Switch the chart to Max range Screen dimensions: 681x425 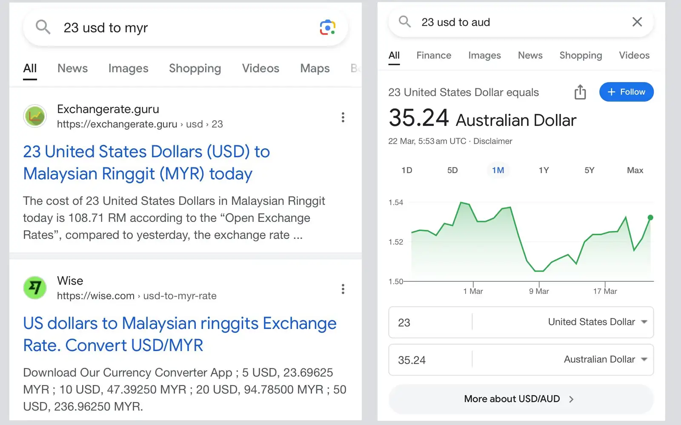[635, 170]
